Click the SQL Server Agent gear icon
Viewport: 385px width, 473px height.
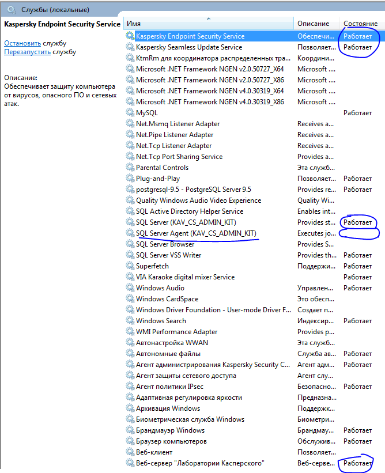pos(130,233)
